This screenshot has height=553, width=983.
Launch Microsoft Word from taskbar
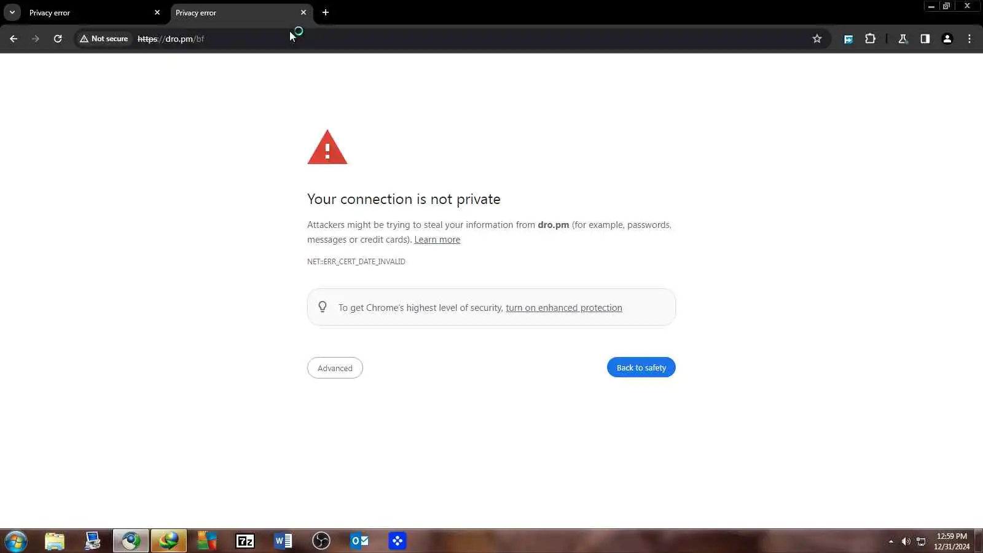pos(283,541)
